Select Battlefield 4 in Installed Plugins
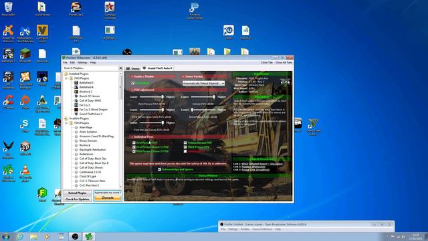Viewport: 428px width, 241px height. (86, 87)
